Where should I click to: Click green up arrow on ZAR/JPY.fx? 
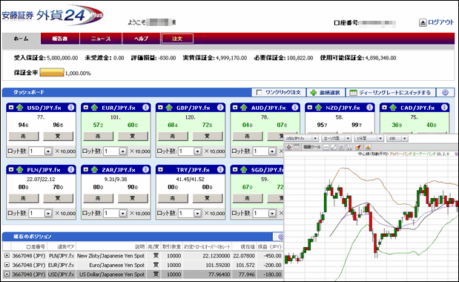pos(94,169)
